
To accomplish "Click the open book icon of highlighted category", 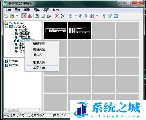I will [x=16, y=40].
